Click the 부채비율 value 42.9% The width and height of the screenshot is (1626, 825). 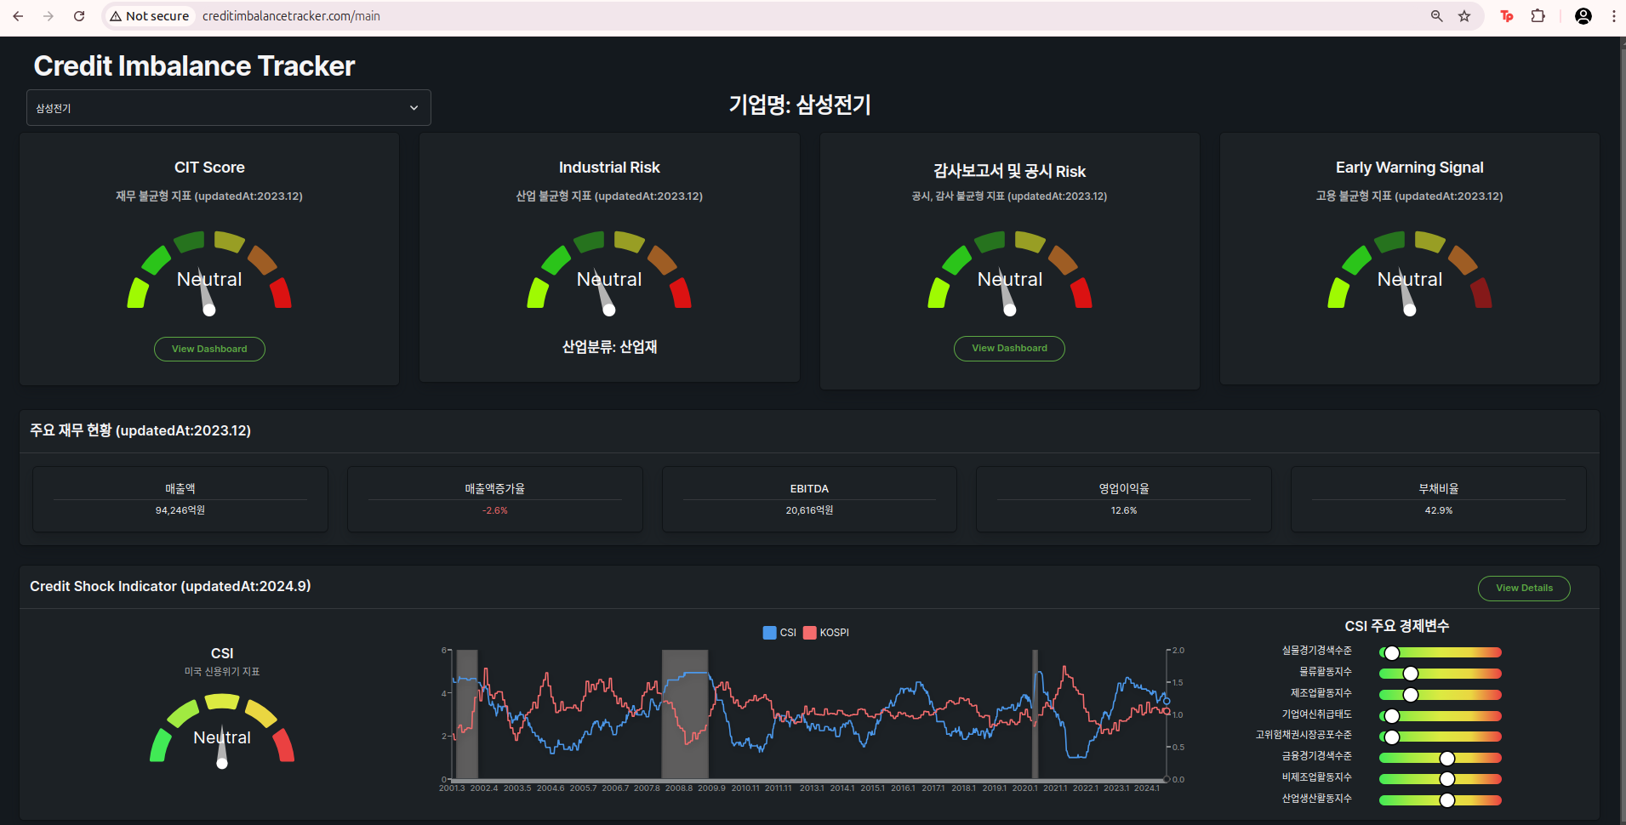point(1439,510)
